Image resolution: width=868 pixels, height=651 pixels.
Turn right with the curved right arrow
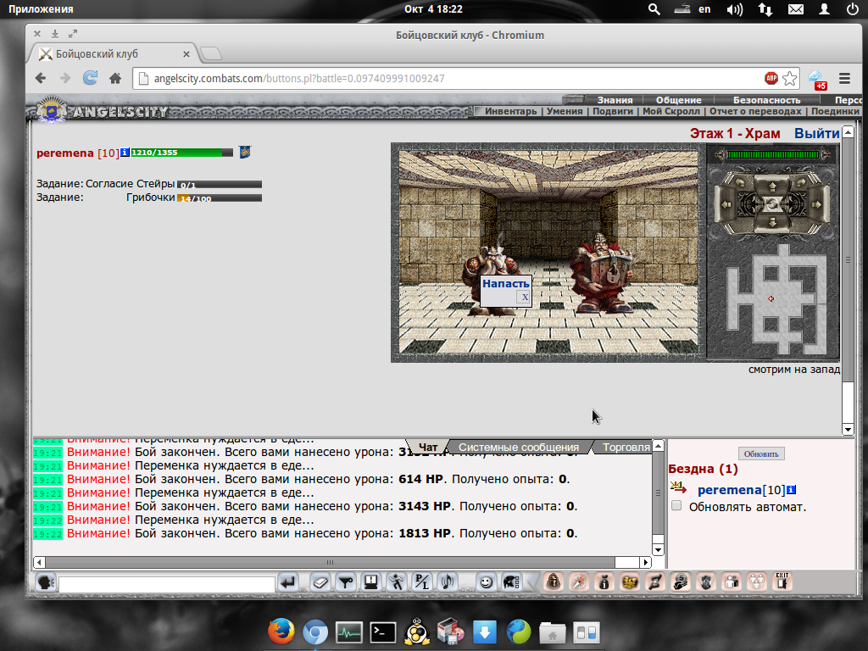[x=803, y=181]
